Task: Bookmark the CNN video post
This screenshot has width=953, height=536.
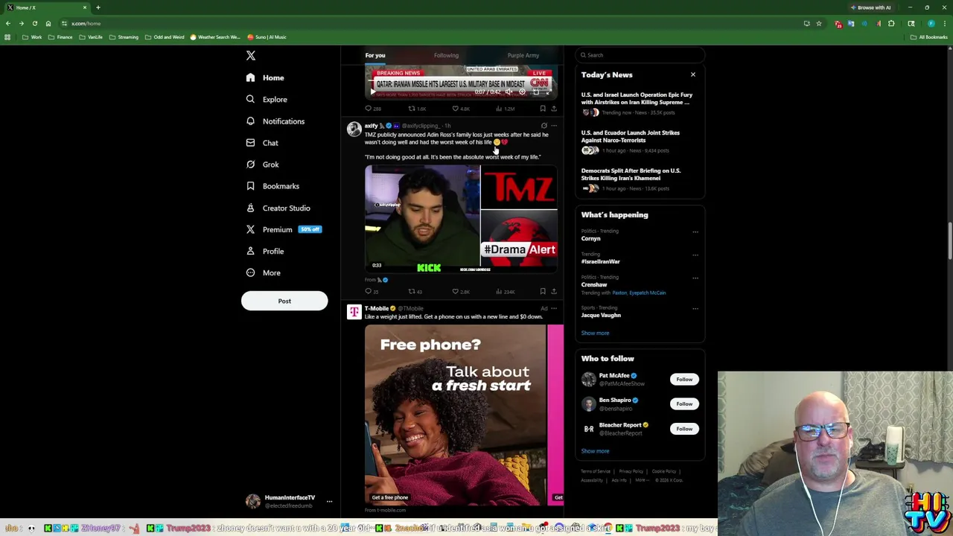Action: [x=543, y=109]
